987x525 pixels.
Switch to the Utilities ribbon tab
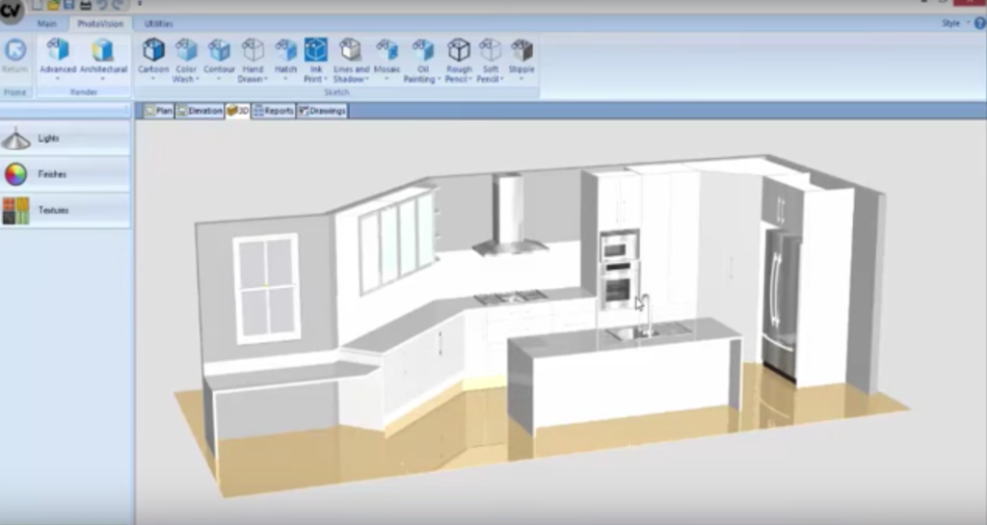(158, 23)
